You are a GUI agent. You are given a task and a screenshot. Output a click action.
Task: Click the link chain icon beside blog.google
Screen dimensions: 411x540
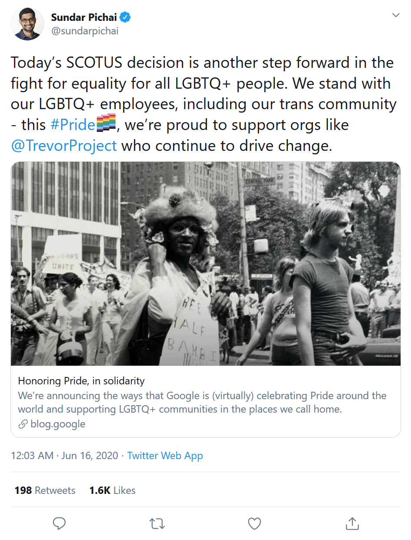tap(23, 424)
